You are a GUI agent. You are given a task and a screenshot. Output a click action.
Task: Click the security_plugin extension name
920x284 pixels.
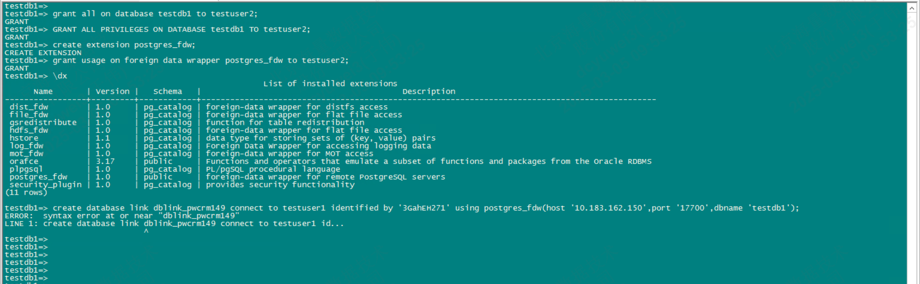click(x=46, y=185)
